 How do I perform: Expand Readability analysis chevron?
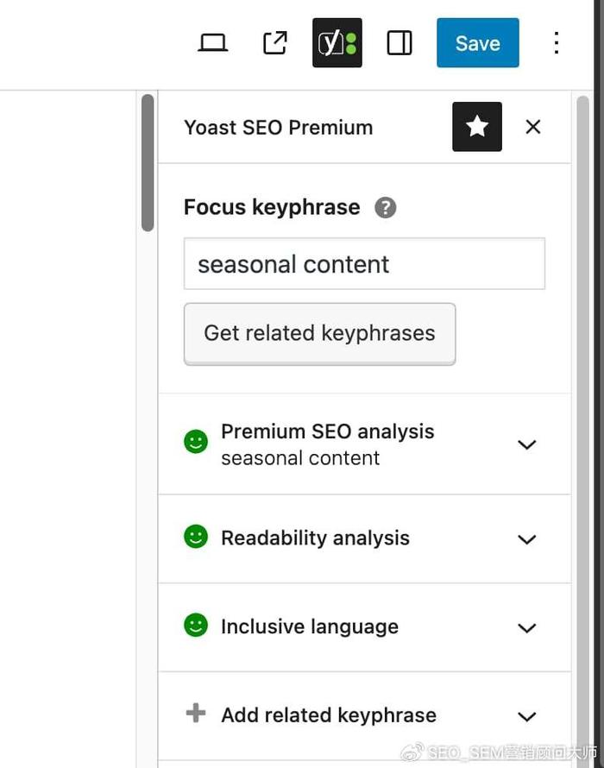coord(526,539)
